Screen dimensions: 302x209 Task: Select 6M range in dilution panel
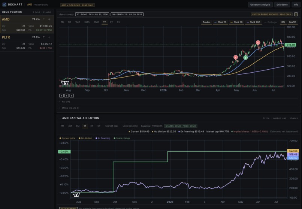pos(78,126)
